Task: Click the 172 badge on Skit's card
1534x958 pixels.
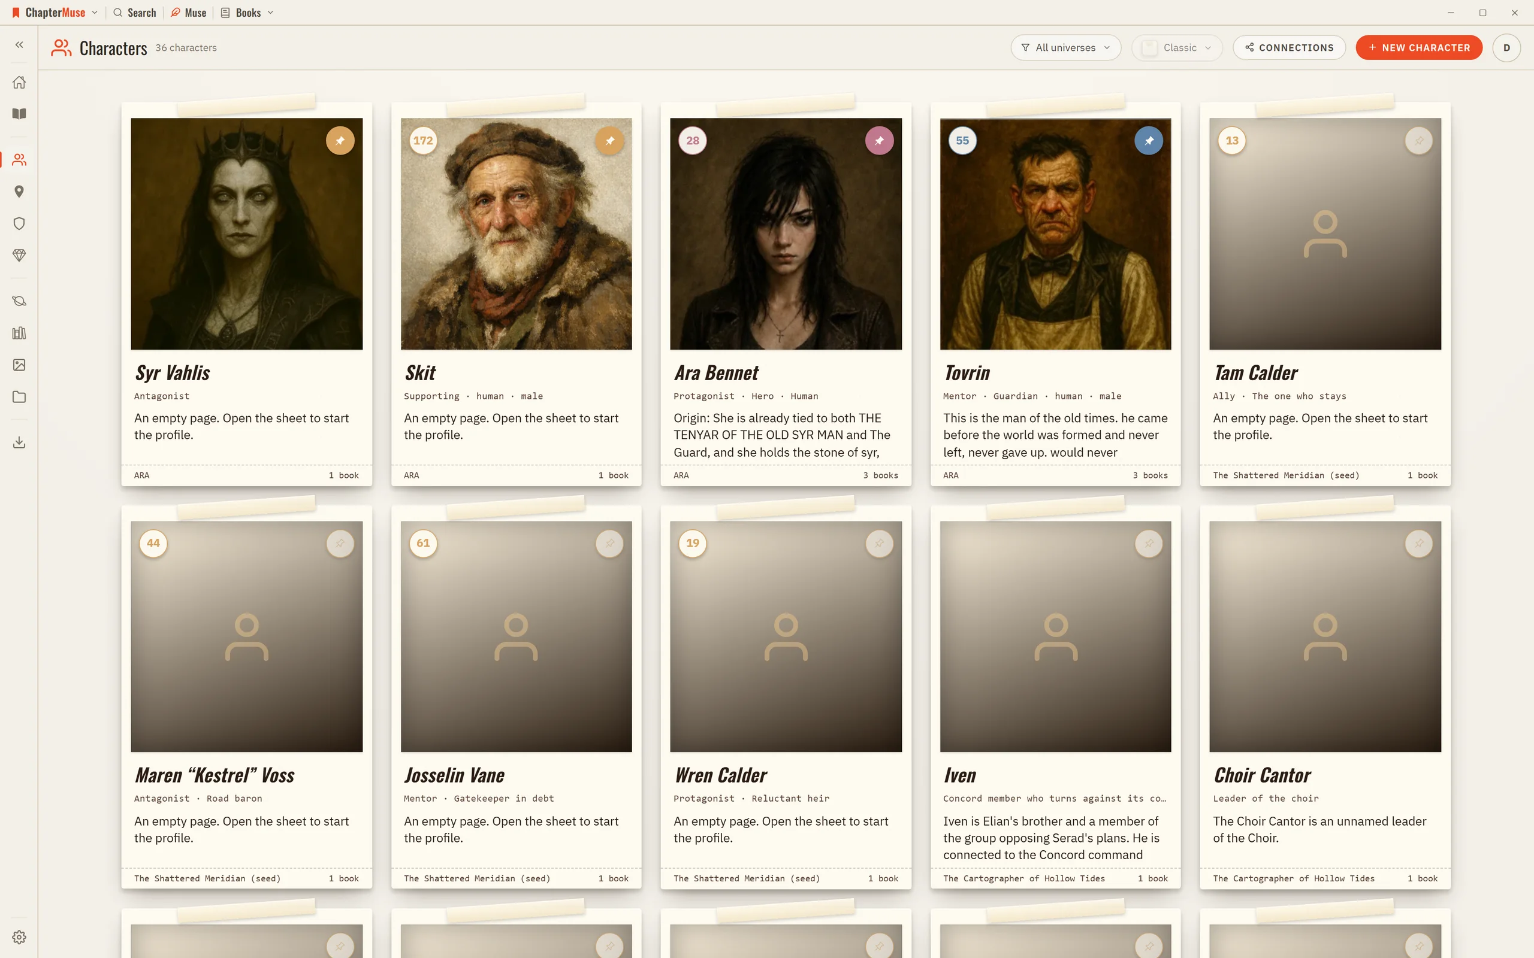Action: pos(423,141)
